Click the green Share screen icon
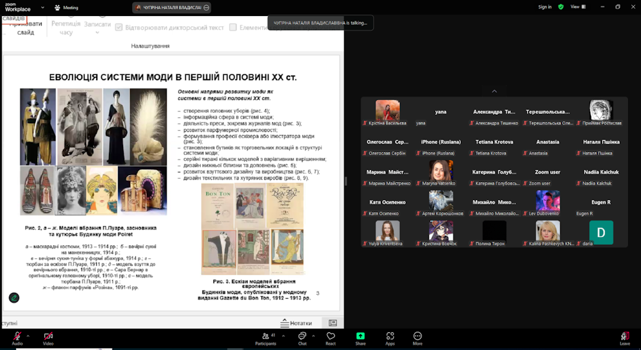Screen dimensions: 641x350 (x=360, y=336)
